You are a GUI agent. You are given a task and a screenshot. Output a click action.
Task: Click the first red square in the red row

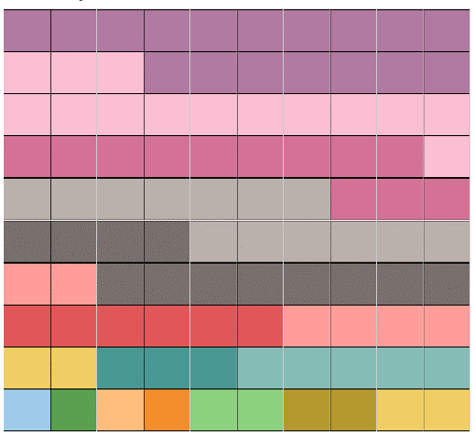coord(27,326)
